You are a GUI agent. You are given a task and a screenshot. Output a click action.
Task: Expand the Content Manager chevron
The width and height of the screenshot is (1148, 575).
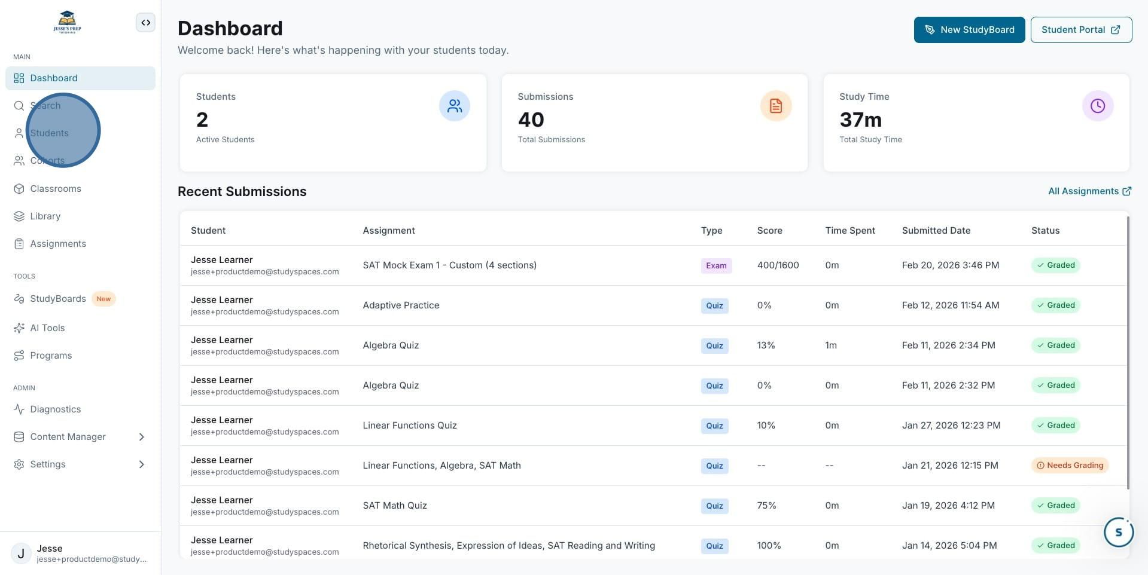coord(142,437)
